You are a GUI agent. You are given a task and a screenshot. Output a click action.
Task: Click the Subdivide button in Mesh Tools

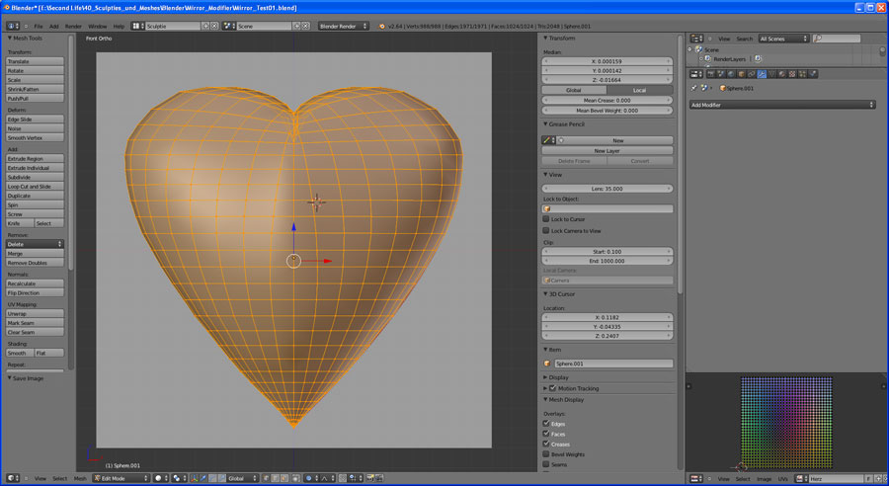click(36, 177)
